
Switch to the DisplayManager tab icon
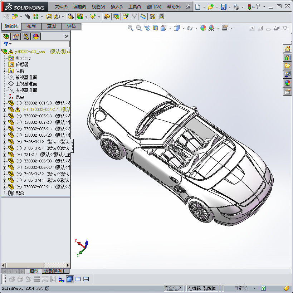click(x=36, y=36)
